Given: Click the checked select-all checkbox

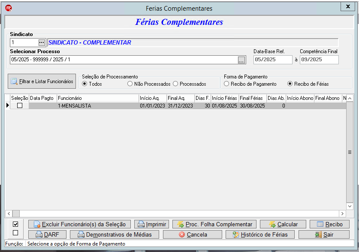Looking at the screenshot, I should click(x=15, y=224).
